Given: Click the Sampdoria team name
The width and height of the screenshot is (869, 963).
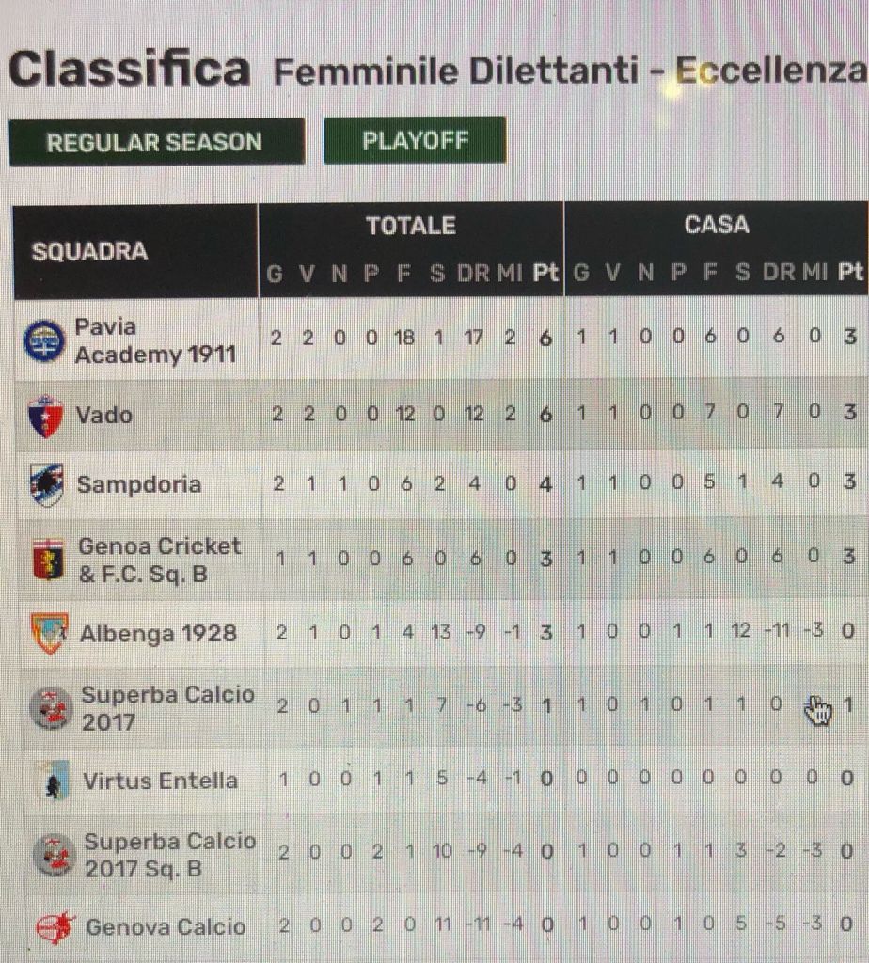Looking at the screenshot, I should [139, 484].
